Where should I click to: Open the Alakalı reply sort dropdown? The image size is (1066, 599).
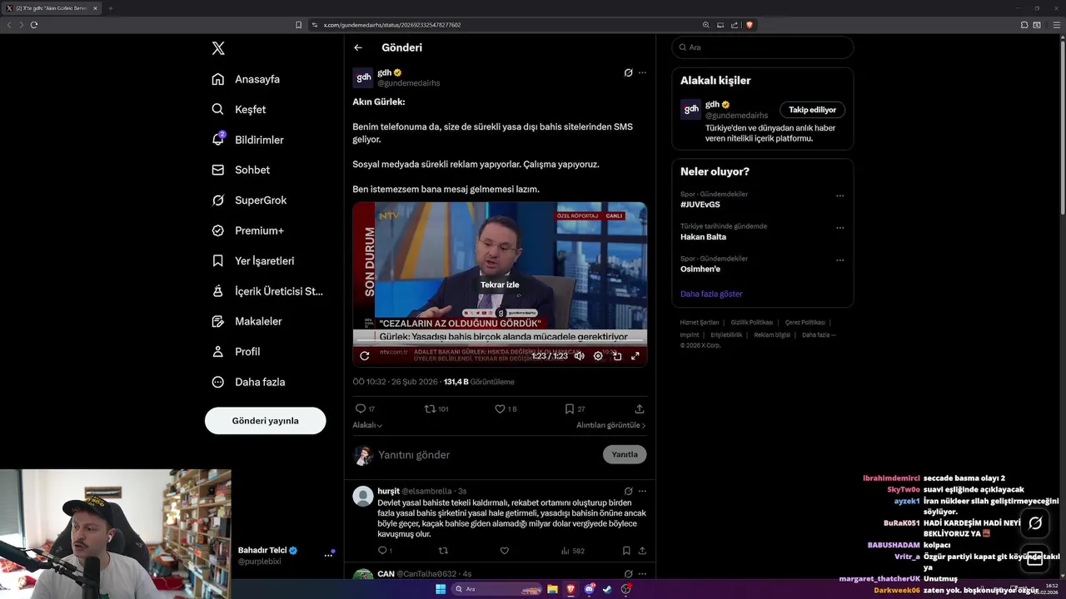click(x=367, y=425)
